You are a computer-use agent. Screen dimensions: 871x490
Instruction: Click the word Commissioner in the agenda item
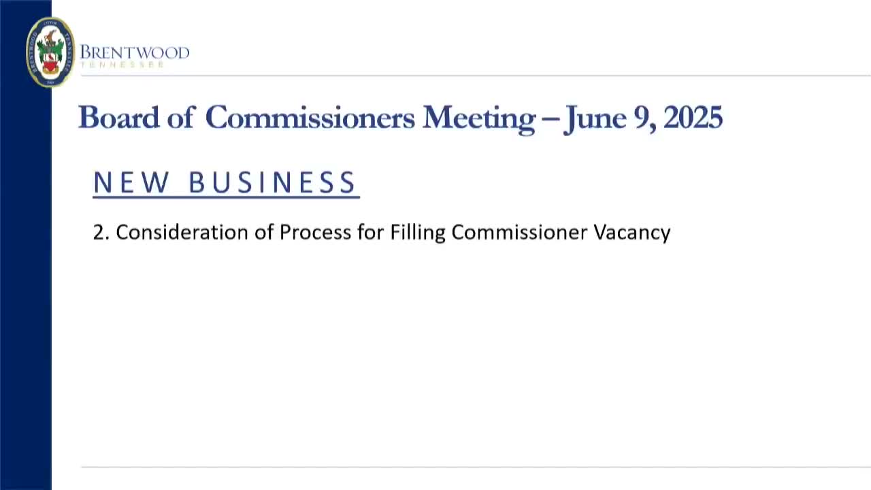click(x=519, y=232)
